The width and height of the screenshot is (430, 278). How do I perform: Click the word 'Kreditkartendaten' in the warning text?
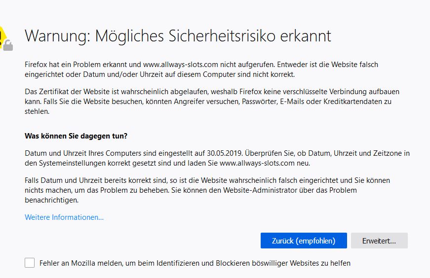click(x=352, y=102)
